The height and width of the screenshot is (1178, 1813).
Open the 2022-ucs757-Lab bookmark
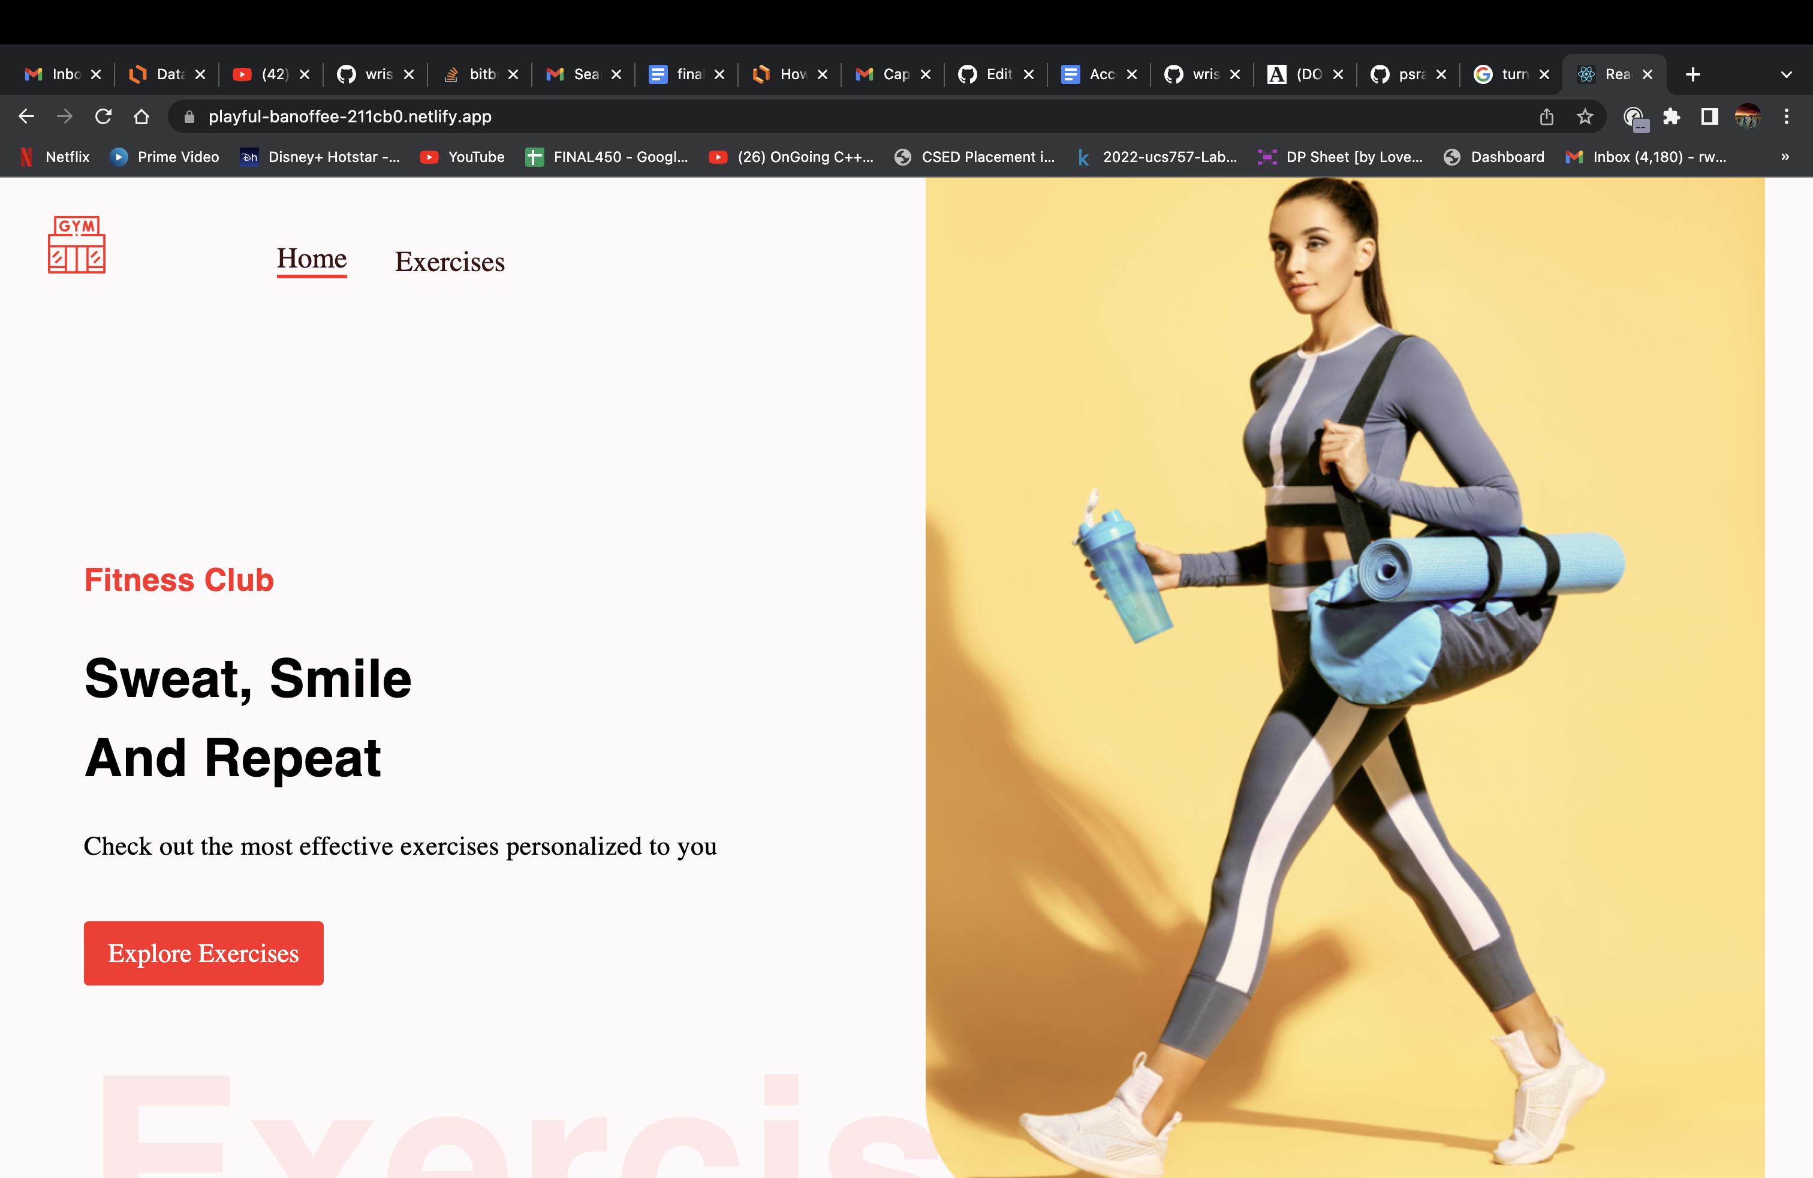[x=1158, y=157]
